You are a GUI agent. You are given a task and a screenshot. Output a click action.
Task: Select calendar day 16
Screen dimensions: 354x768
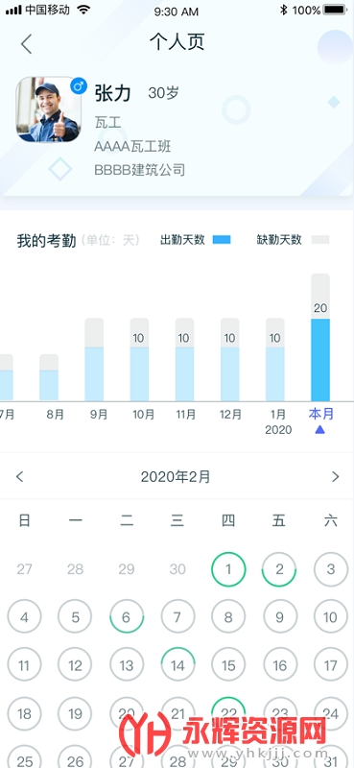[279, 665]
